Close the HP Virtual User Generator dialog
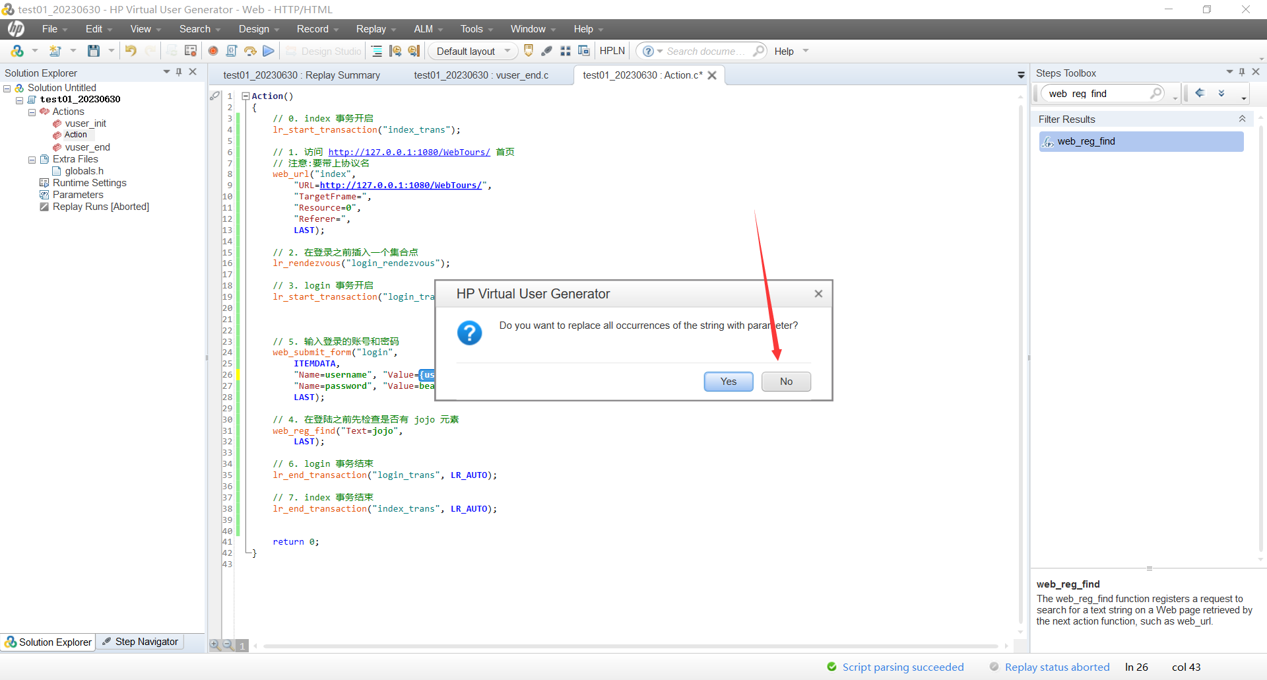This screenshot has width=1267, height=680. 818,294
